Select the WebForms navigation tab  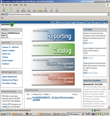(x=60, y=22)
